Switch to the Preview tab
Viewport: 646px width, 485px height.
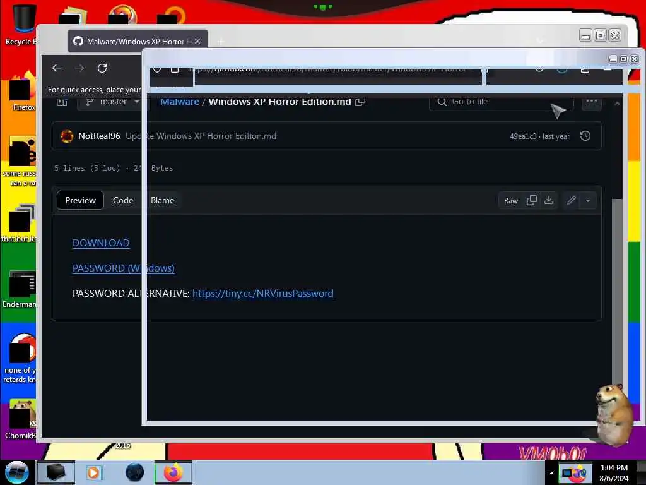pyautogui.click(x=80, y=200)
